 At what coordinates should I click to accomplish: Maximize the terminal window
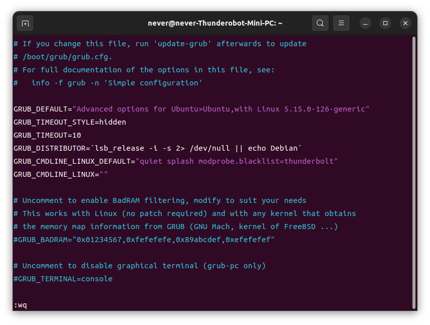(x=385, y=24)
